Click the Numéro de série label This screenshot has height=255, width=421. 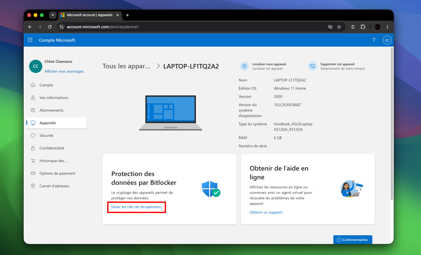(x=253, y=146)
